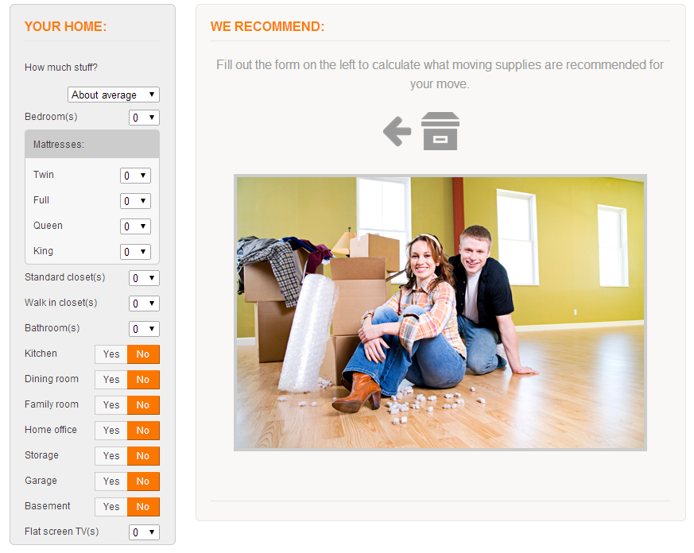The image size is (694, 553).
Task: Toggle Home office to Yes
Action: click(110, 430)
